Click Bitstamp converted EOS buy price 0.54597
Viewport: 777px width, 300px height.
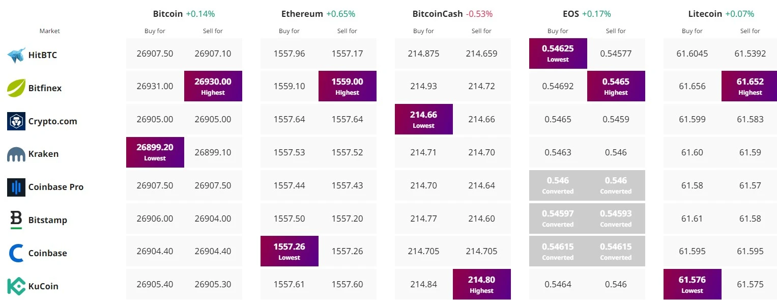click(x=558, y=218)
